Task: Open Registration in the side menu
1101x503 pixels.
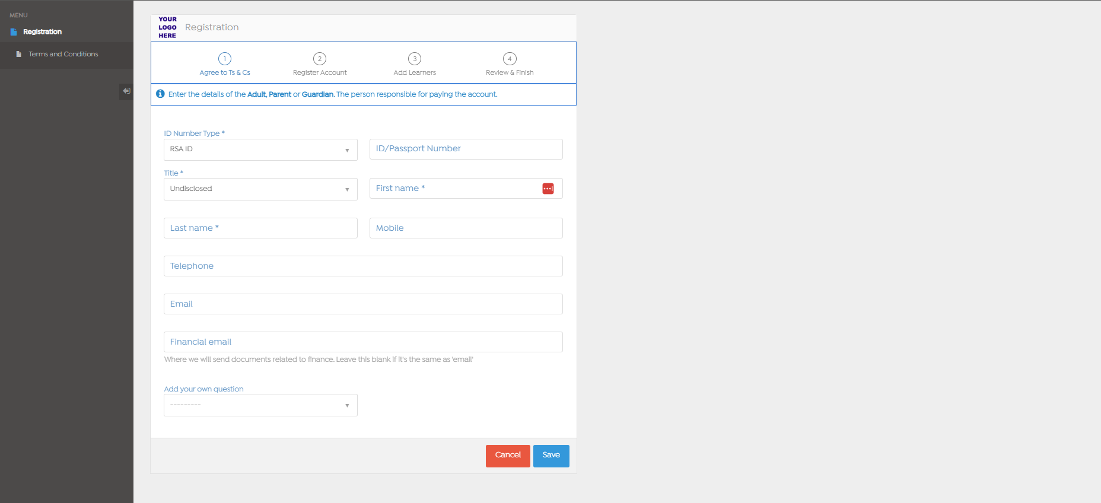Action: click(42, 32)
